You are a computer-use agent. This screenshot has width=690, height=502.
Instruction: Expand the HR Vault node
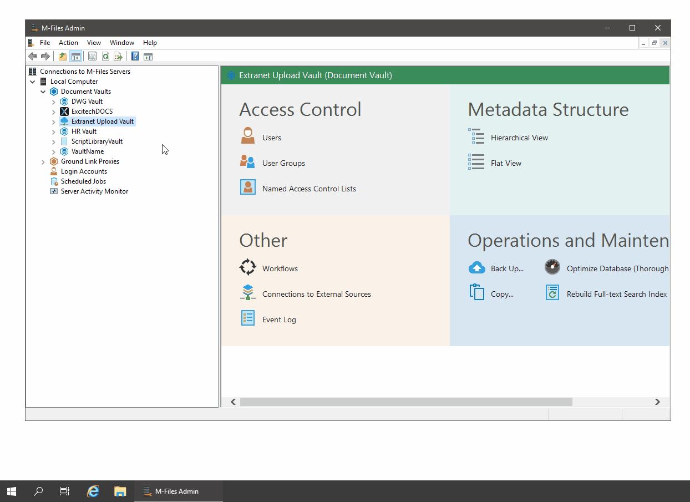tap(54, 131)
